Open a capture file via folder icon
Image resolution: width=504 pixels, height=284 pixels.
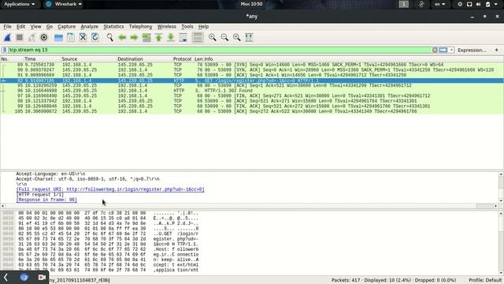point(58,37)
